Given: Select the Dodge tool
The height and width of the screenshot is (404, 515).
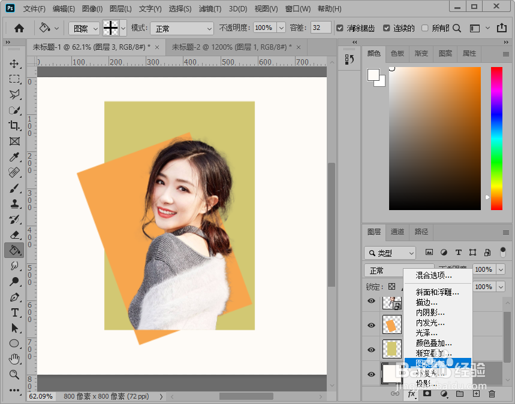Looking at the screenshot, I should 14,281.
